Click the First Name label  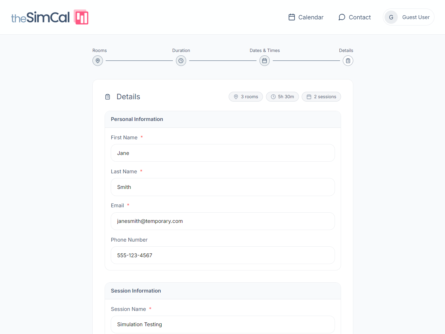[x=124, y=138]
